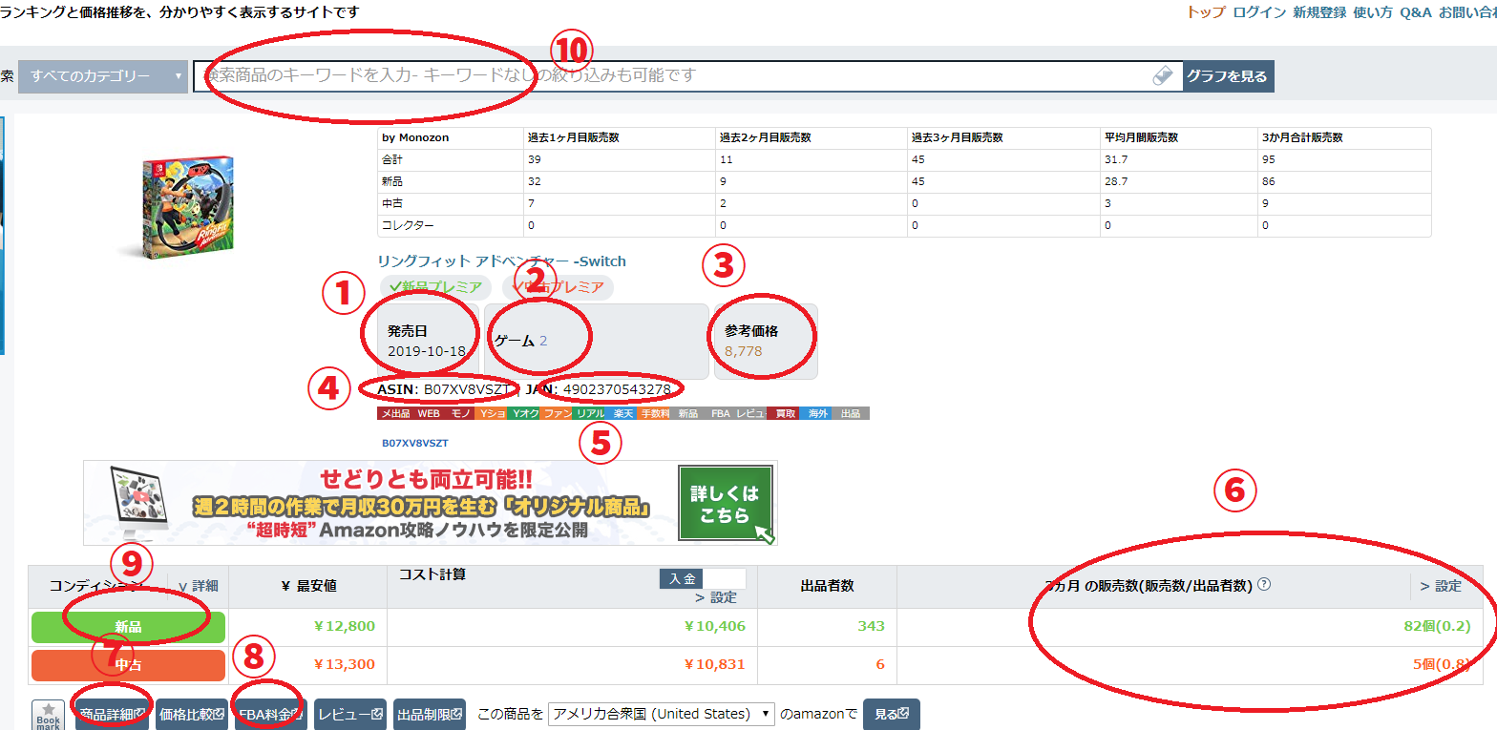Click 見る to view on selected Amazon
The image size is (1497, 730).
click(892, 714)
